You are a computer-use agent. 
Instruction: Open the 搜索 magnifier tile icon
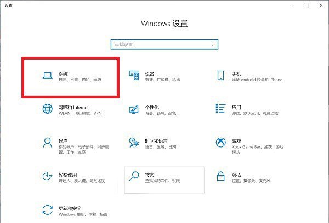pos(134,176)
